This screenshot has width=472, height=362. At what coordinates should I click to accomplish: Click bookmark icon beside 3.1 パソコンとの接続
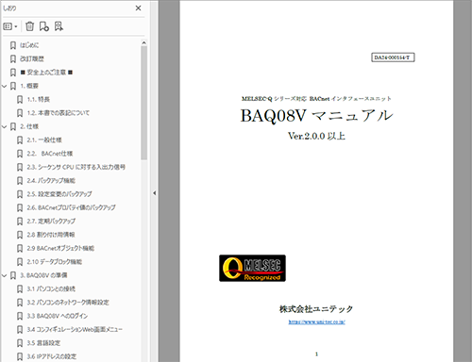[20, 288]
